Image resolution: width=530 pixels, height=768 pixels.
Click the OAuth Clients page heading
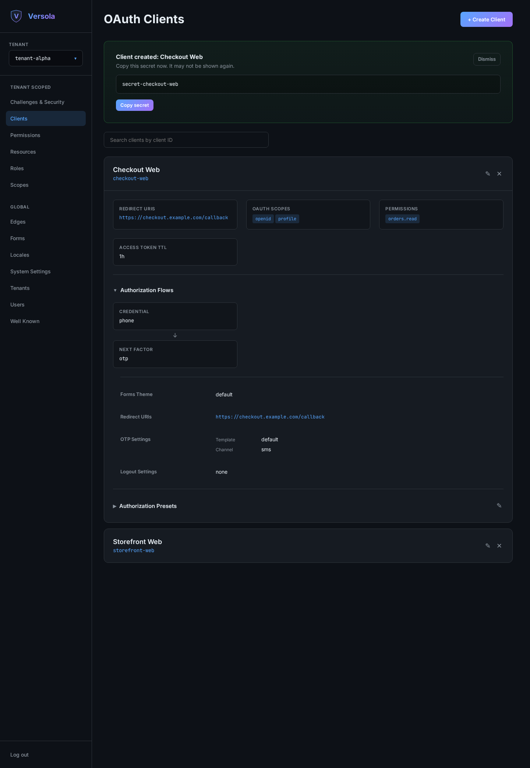(x=144, y=19)
